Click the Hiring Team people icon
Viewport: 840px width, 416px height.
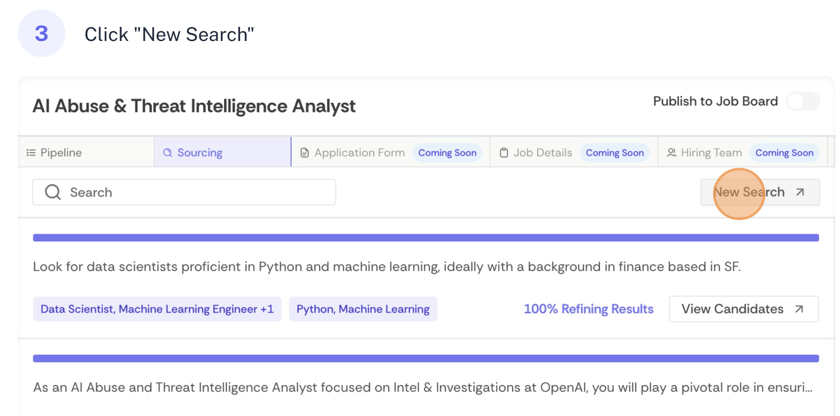point(671,152)
